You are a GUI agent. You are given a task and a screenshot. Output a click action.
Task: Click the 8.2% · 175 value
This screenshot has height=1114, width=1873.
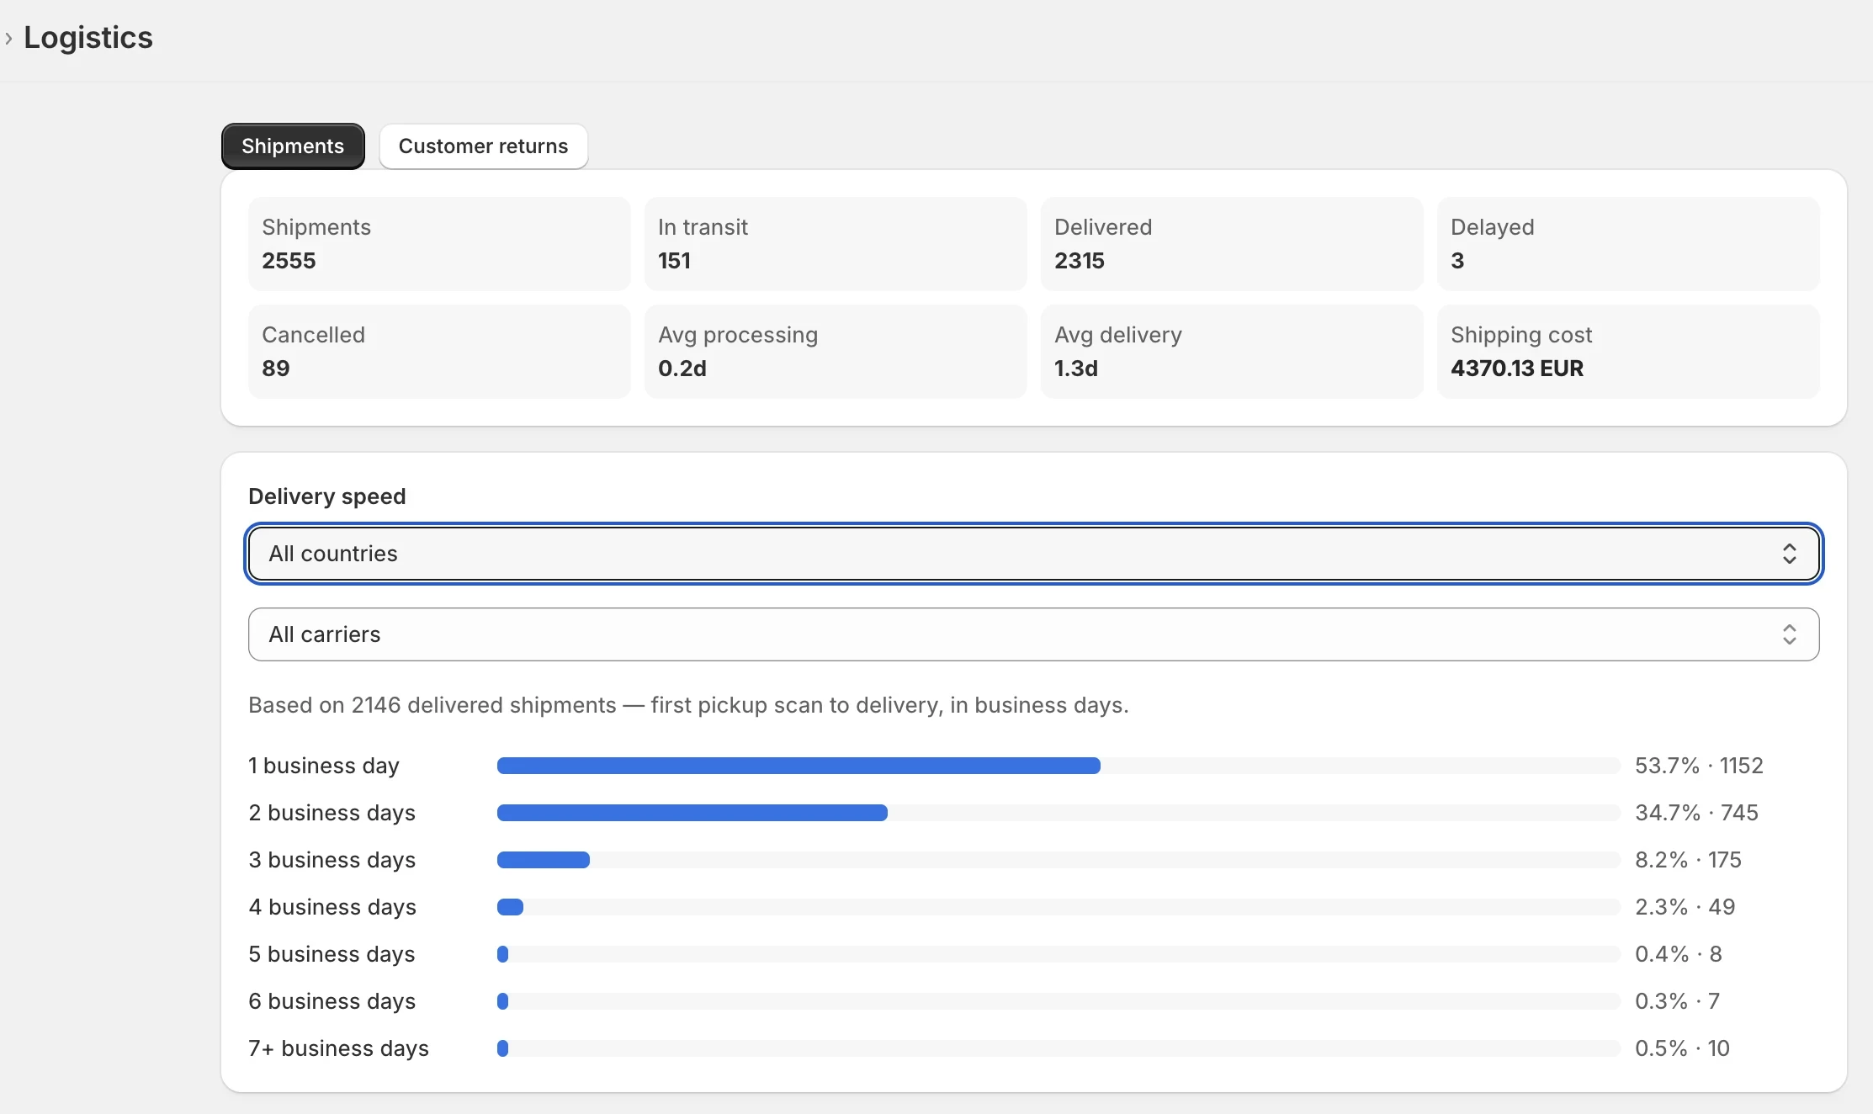coord(1688,860)
